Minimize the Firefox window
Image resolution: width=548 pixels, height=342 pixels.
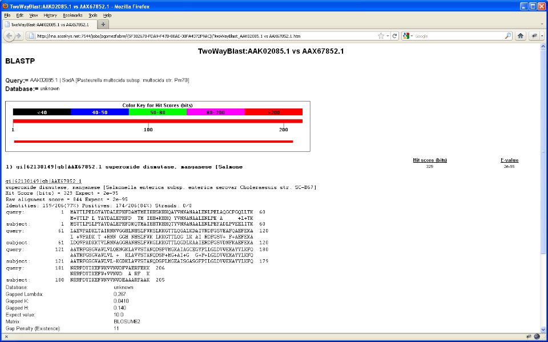pyautogui.click(x=523, y=6)
